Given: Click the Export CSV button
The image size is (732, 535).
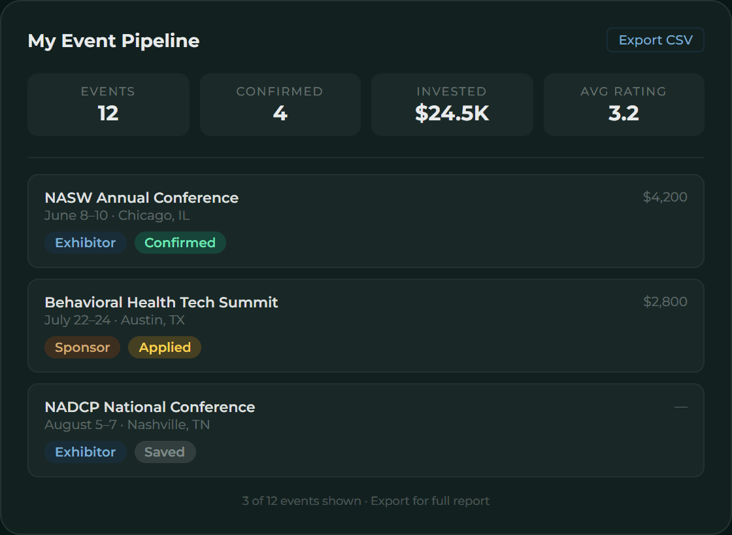Looking at the screenshot, I should point(655,40).
